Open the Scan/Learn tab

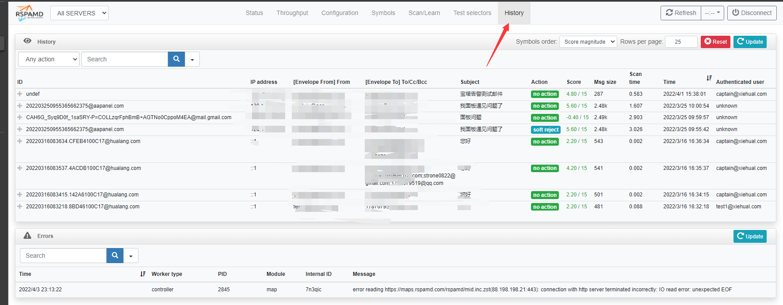pos(424,13)
